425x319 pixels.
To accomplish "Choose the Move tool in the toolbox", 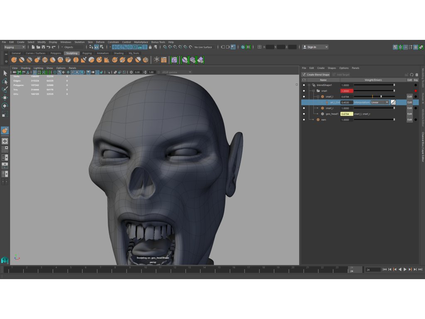I will tap(5, 98).
